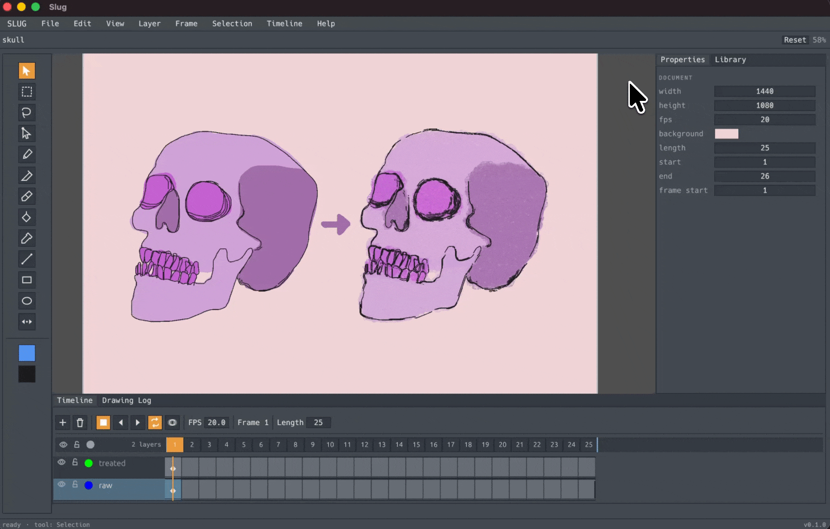Play the animation forward
Screen dimensions: 830x529
(138, 422)
